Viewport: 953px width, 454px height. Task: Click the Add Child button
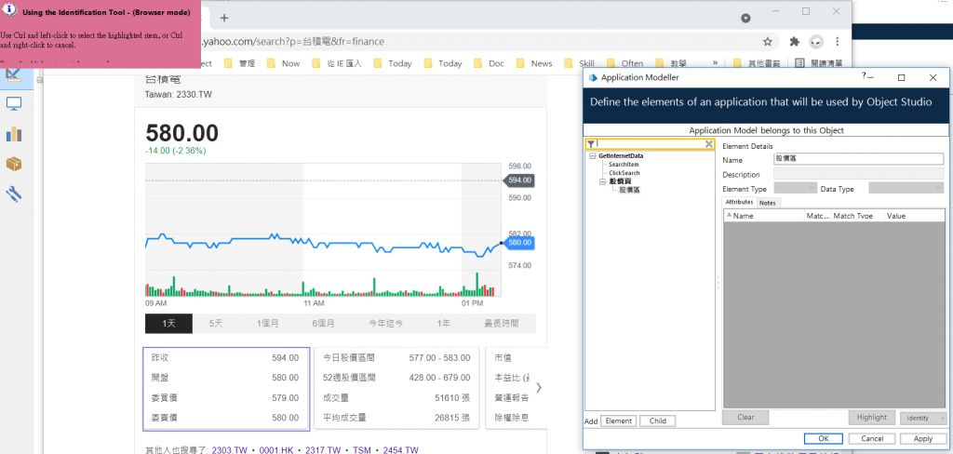tap(658, 421)
